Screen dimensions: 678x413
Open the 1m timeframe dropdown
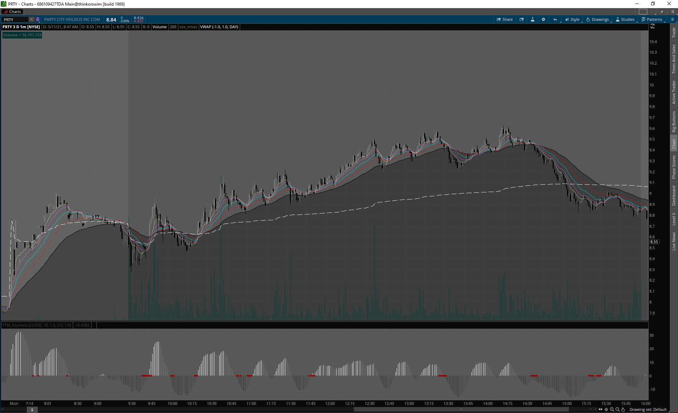[x=555, y=19]
